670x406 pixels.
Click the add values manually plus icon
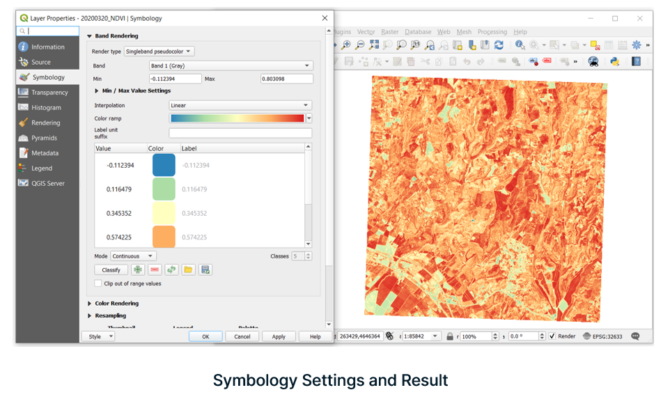tap(138, 270)
